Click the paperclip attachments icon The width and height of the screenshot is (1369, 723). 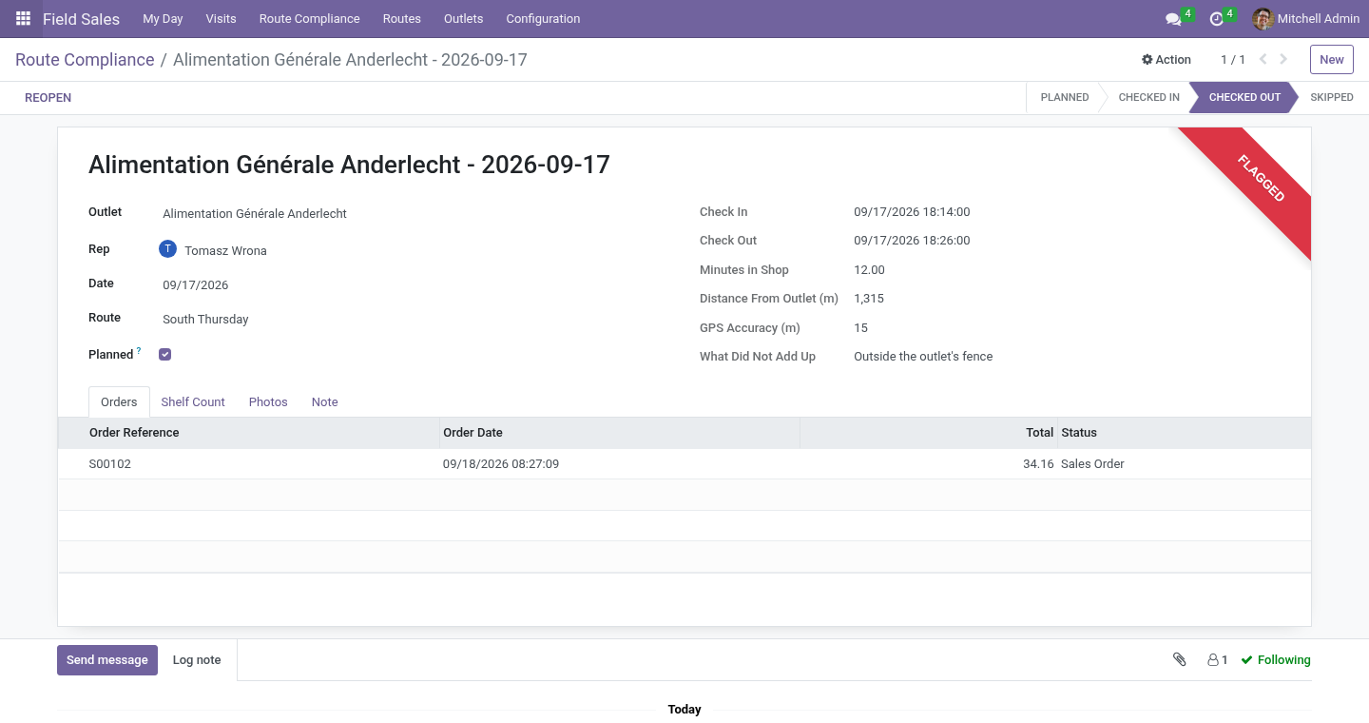[x=1180, y=659]
